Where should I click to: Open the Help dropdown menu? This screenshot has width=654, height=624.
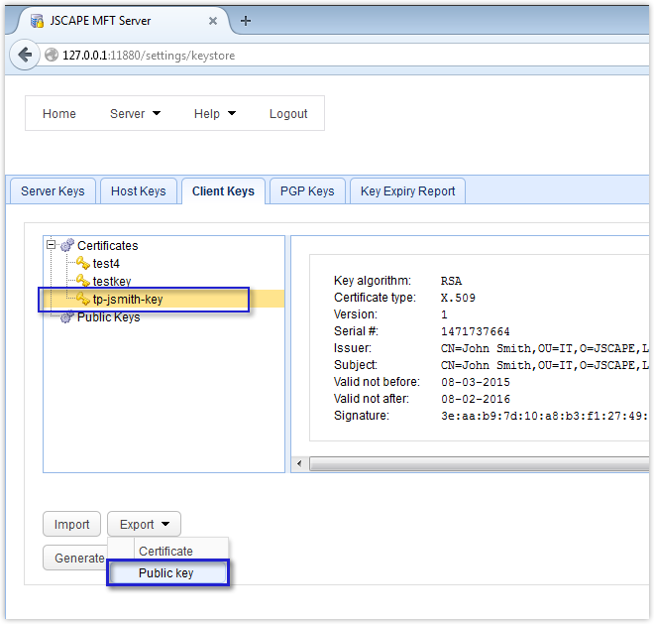tap(214, 114)
